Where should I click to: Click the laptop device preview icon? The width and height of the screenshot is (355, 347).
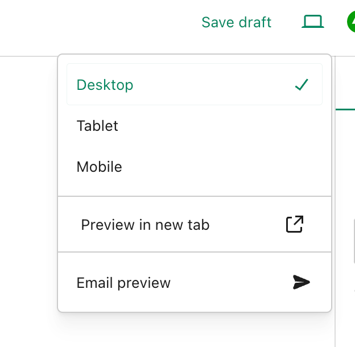[312, 22]
